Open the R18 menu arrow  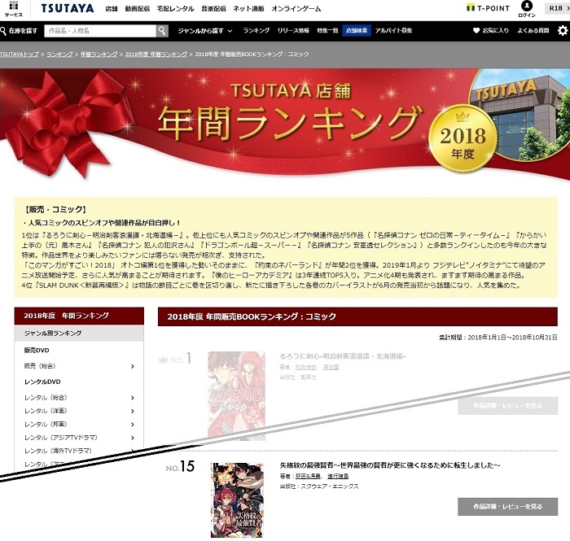[567, 8]
